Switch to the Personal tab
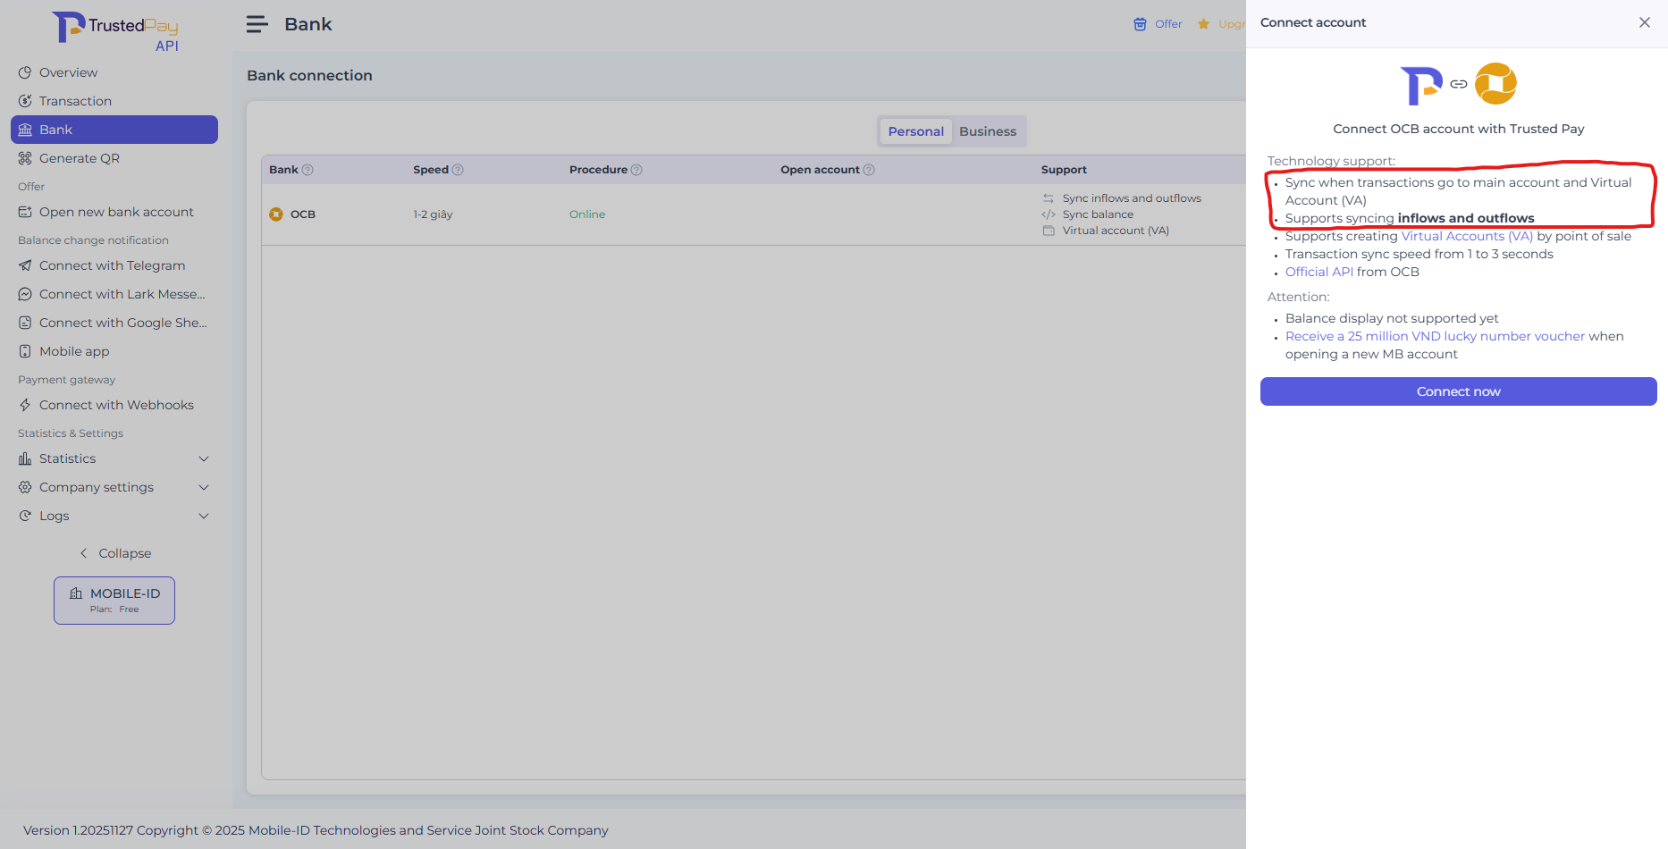The height and width of the screenshot is (849, 1668). 915,131
